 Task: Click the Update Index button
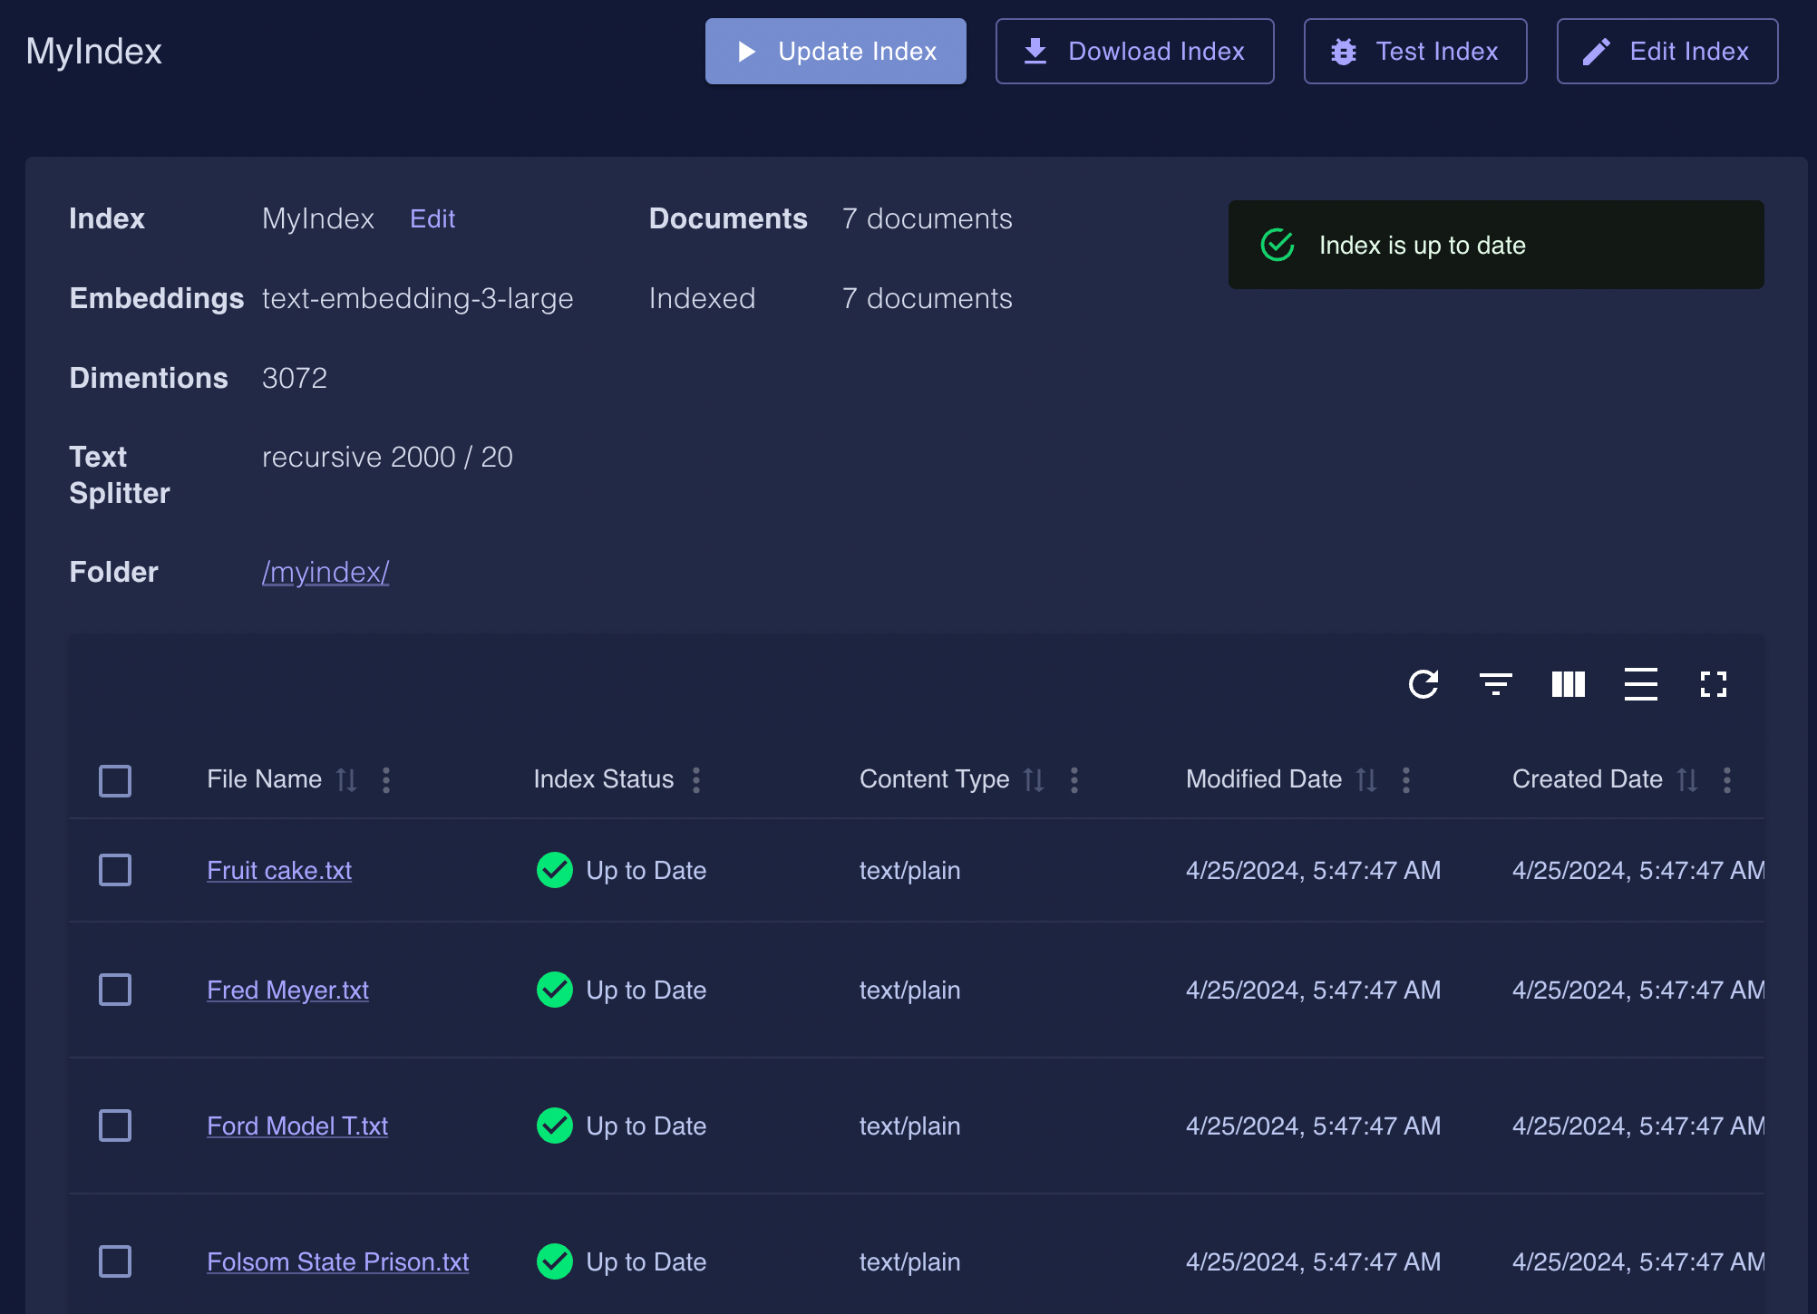pos(835,52)
